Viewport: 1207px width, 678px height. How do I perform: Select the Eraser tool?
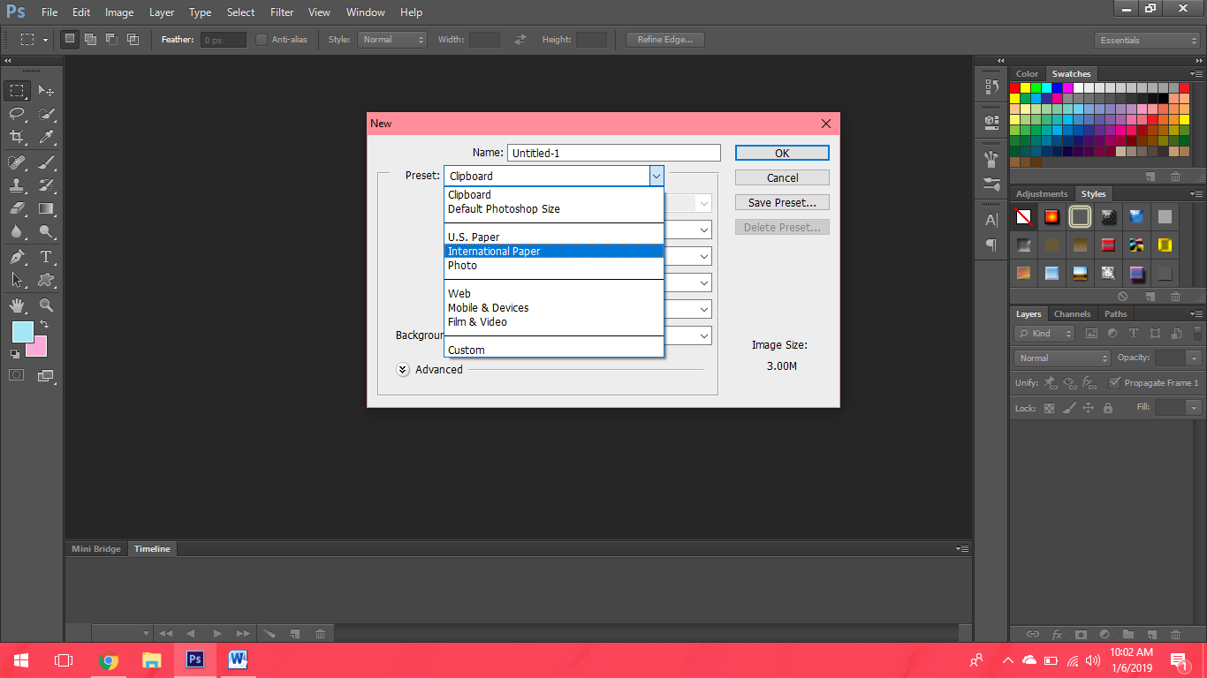pos(17,208)
